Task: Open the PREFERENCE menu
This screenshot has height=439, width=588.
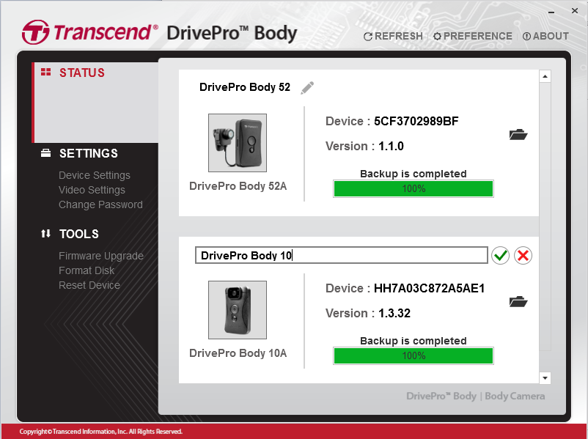Action: coord(472,36)
